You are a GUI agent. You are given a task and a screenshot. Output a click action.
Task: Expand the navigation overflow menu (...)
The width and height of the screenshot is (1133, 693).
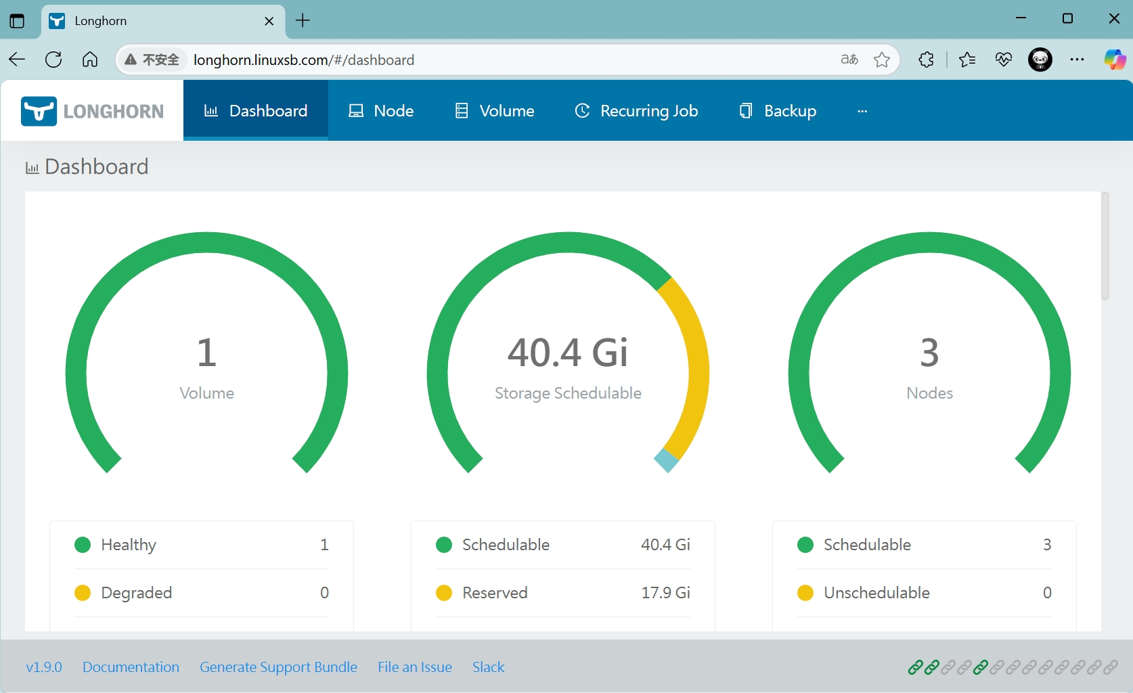click(x=862, y=111)
